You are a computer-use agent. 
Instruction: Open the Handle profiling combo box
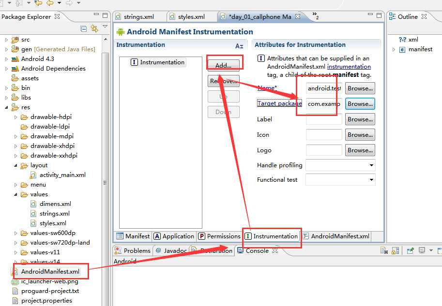tap(340, 165)
